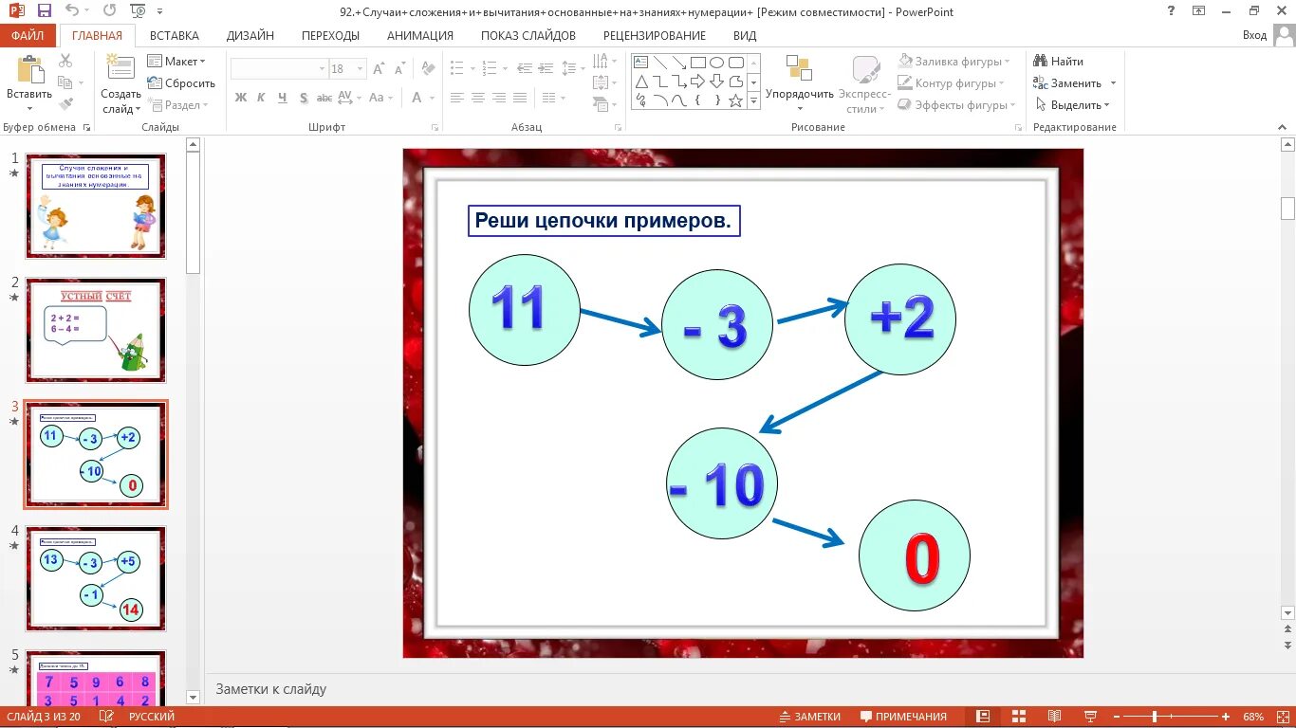Switch to Normal view in status bar
Image resolution: width=1296 pixels, height=728 pixels.
[x=983, y=717]
